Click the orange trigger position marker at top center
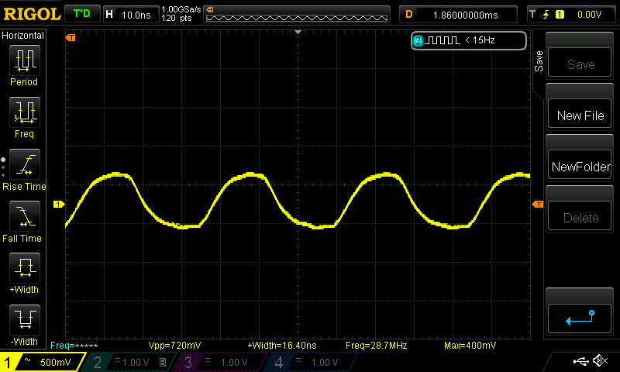Screen dimensions: 620x372 [x=298, y=32]
